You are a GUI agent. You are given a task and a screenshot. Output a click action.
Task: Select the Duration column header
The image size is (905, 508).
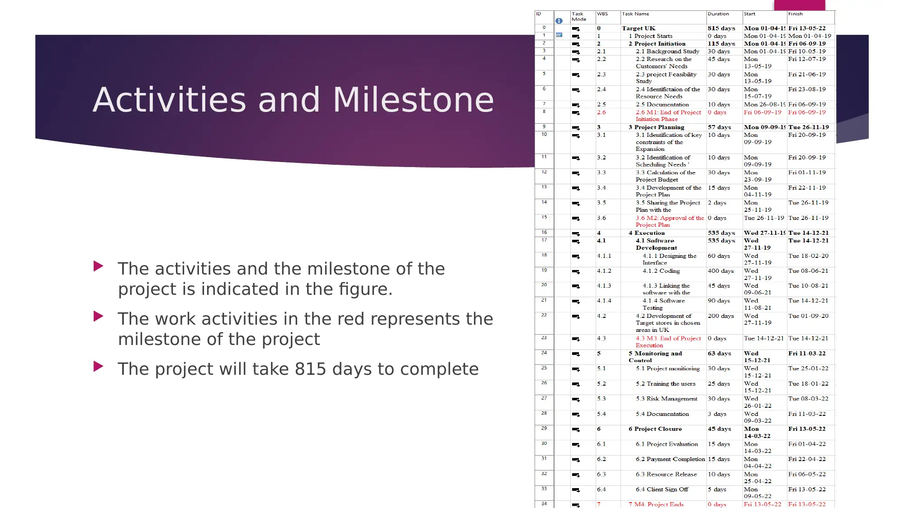coord(724,17)
